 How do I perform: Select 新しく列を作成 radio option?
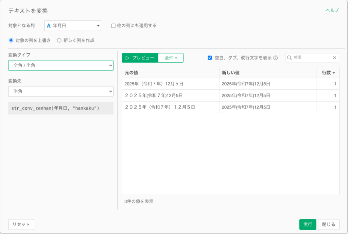coord(59,40)
